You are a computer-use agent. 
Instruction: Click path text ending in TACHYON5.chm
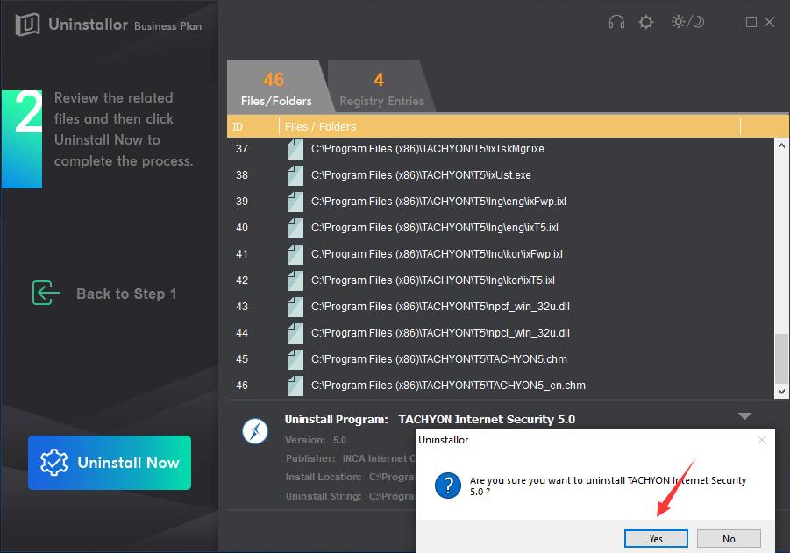click(438, 359)
